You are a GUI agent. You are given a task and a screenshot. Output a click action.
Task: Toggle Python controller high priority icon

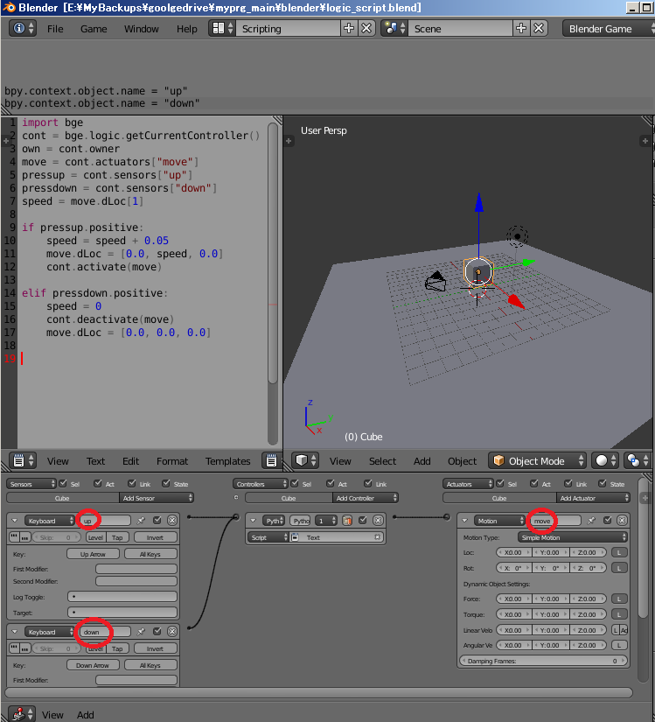coord(347,521)
